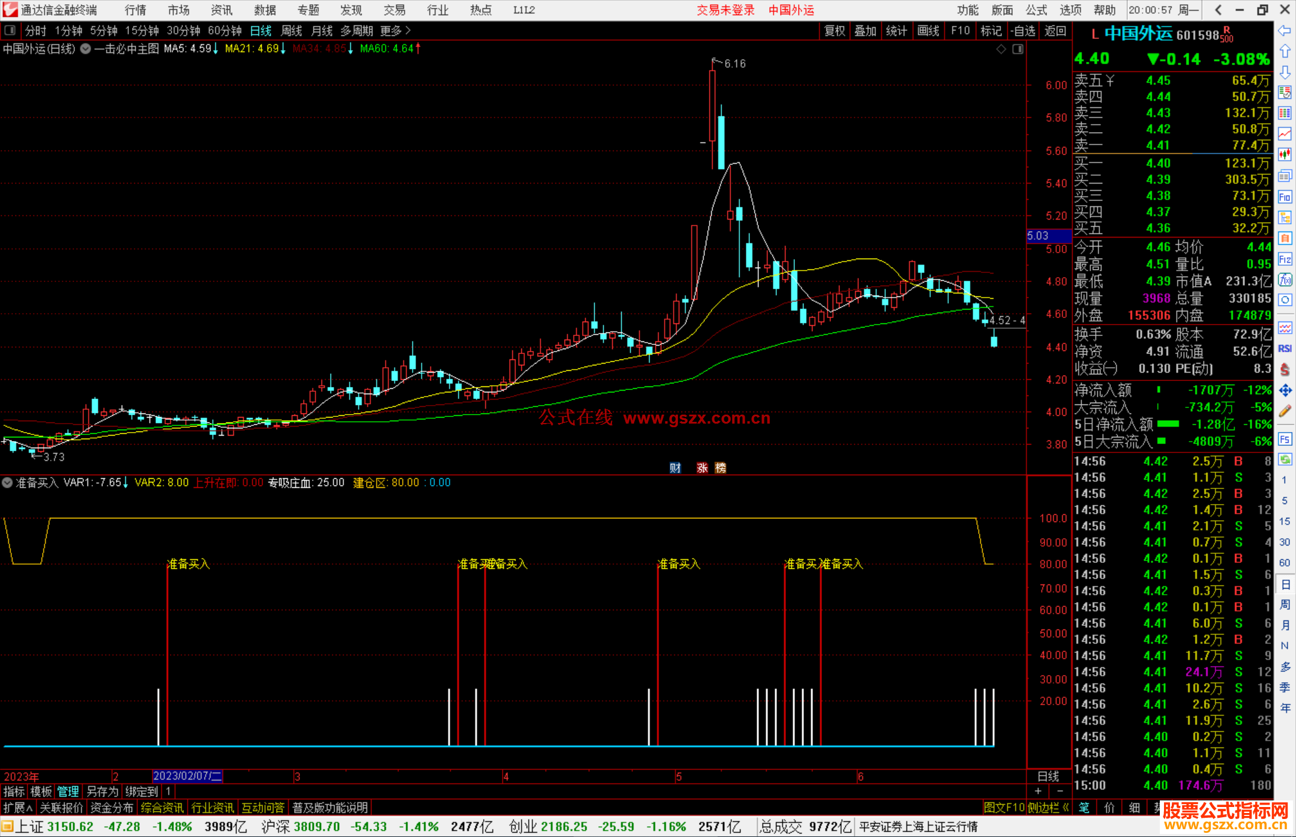Click the 指标 tab below chart
Screen dimensions: 1296x837
14,791
